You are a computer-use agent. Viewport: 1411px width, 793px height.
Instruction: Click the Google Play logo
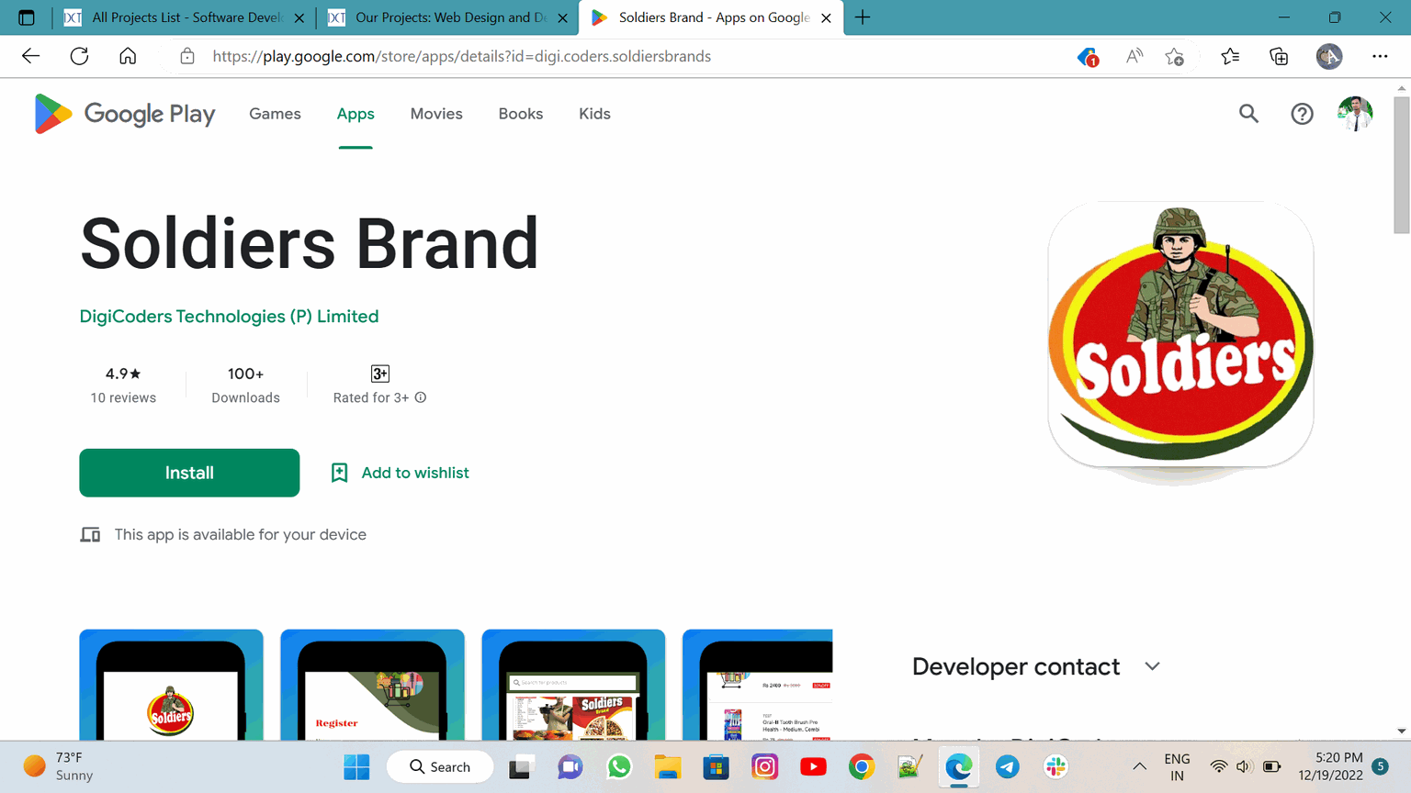pos(125,114)
